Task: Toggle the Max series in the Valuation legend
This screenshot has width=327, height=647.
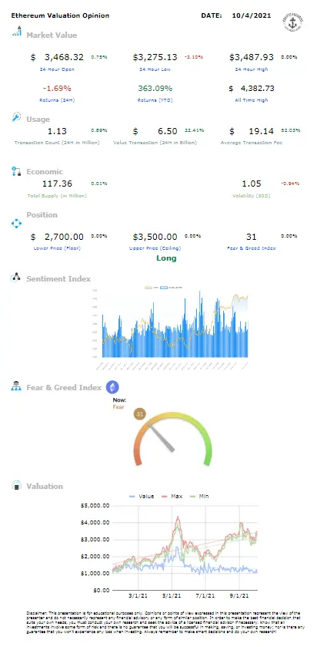Action: [x=172, y=496]
